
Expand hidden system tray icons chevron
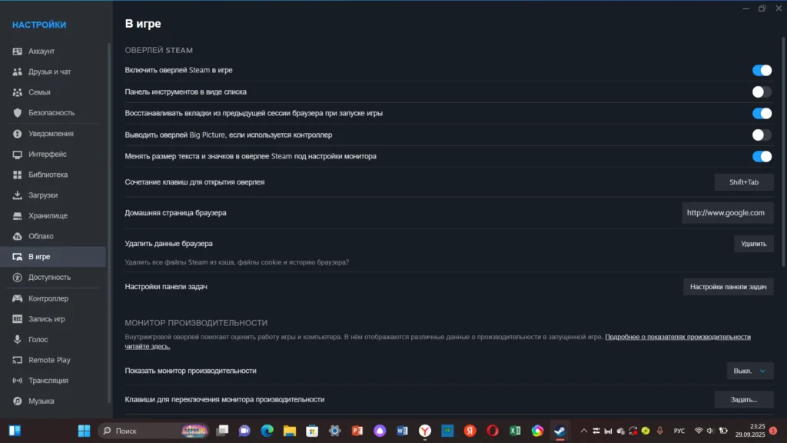pyautogui.click(x=583, y=431)
